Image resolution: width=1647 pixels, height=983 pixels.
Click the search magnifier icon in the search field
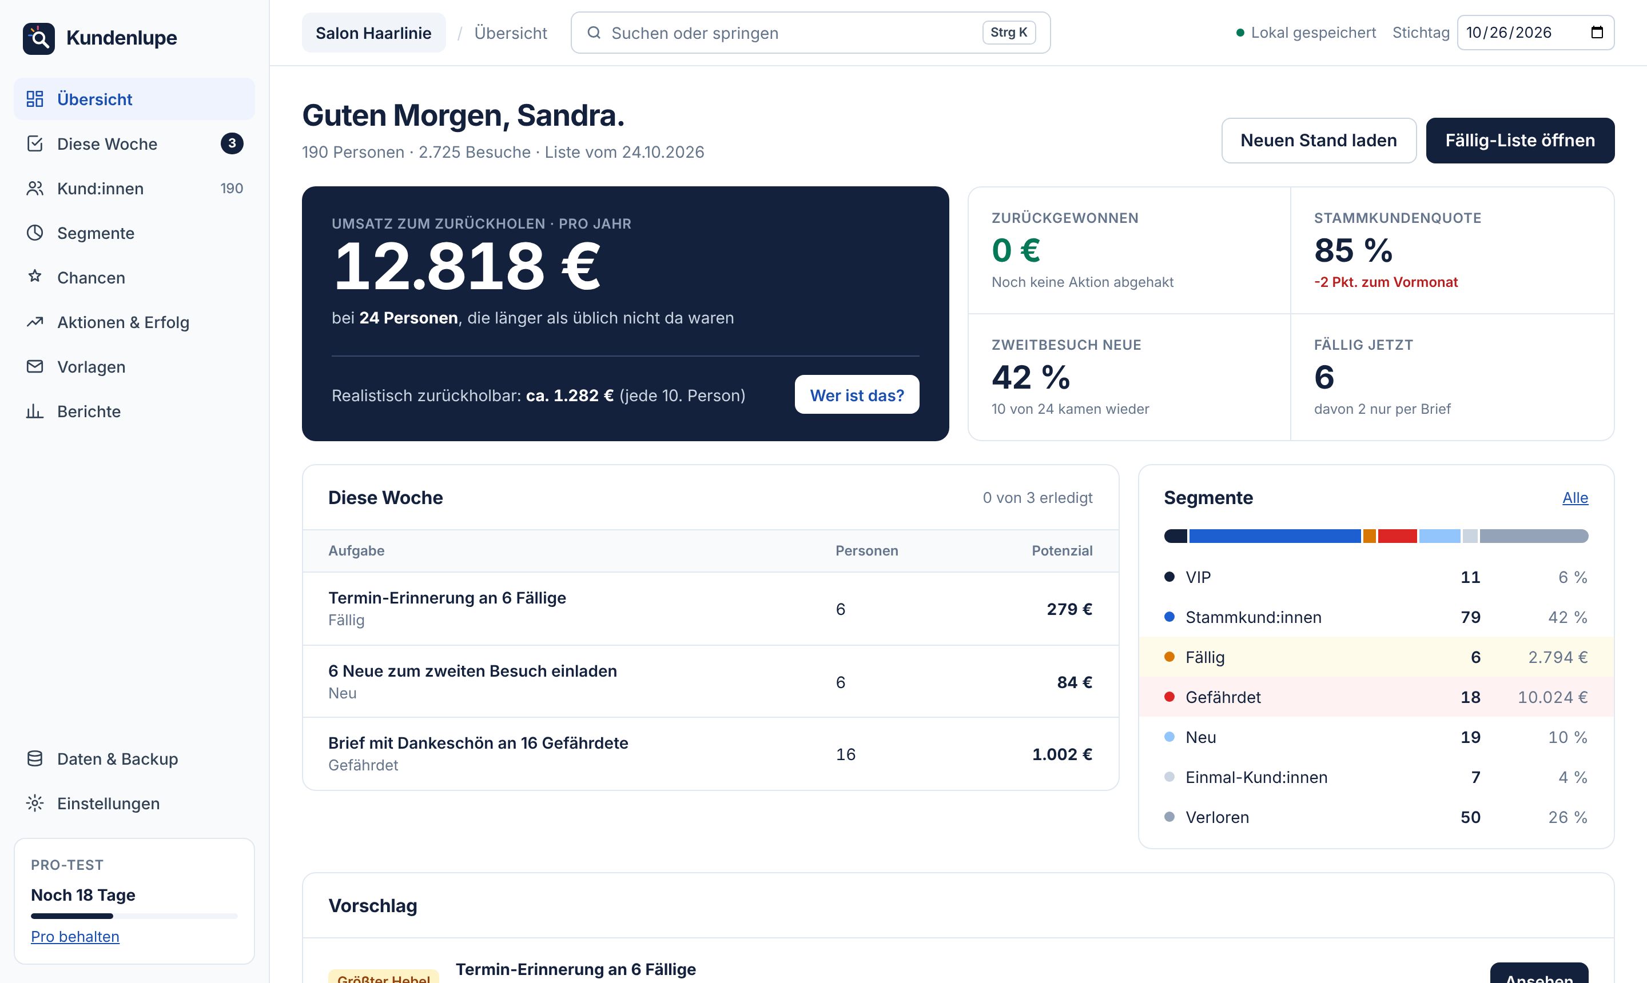point(594,33)
